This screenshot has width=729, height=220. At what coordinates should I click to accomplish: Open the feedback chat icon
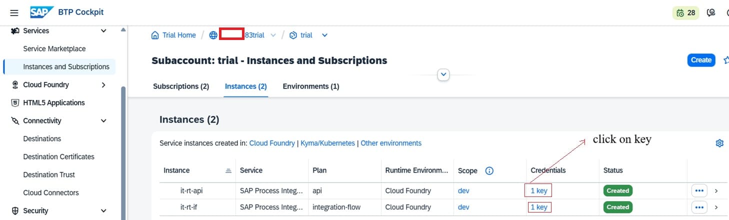pyautogui.click(x=710, y=13)
